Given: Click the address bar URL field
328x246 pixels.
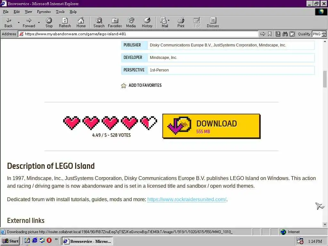Looking at the screenshot, I should click(x=138, y=34).
